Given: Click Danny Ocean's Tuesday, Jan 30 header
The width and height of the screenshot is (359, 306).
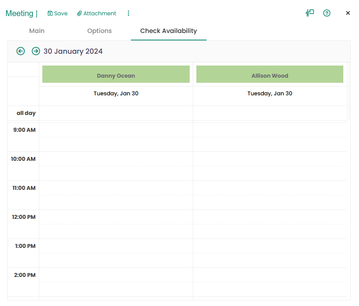Looking at the screenshot, I should (116, 93).
